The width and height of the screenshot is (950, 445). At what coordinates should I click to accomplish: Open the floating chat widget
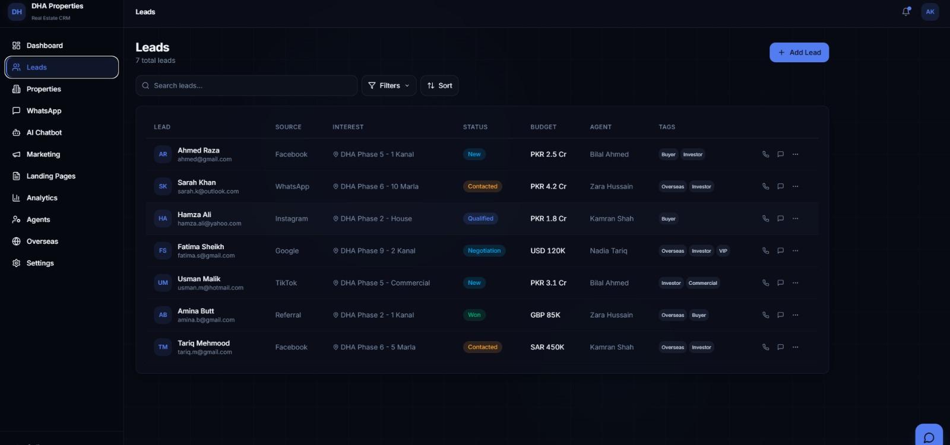[929, 437]
